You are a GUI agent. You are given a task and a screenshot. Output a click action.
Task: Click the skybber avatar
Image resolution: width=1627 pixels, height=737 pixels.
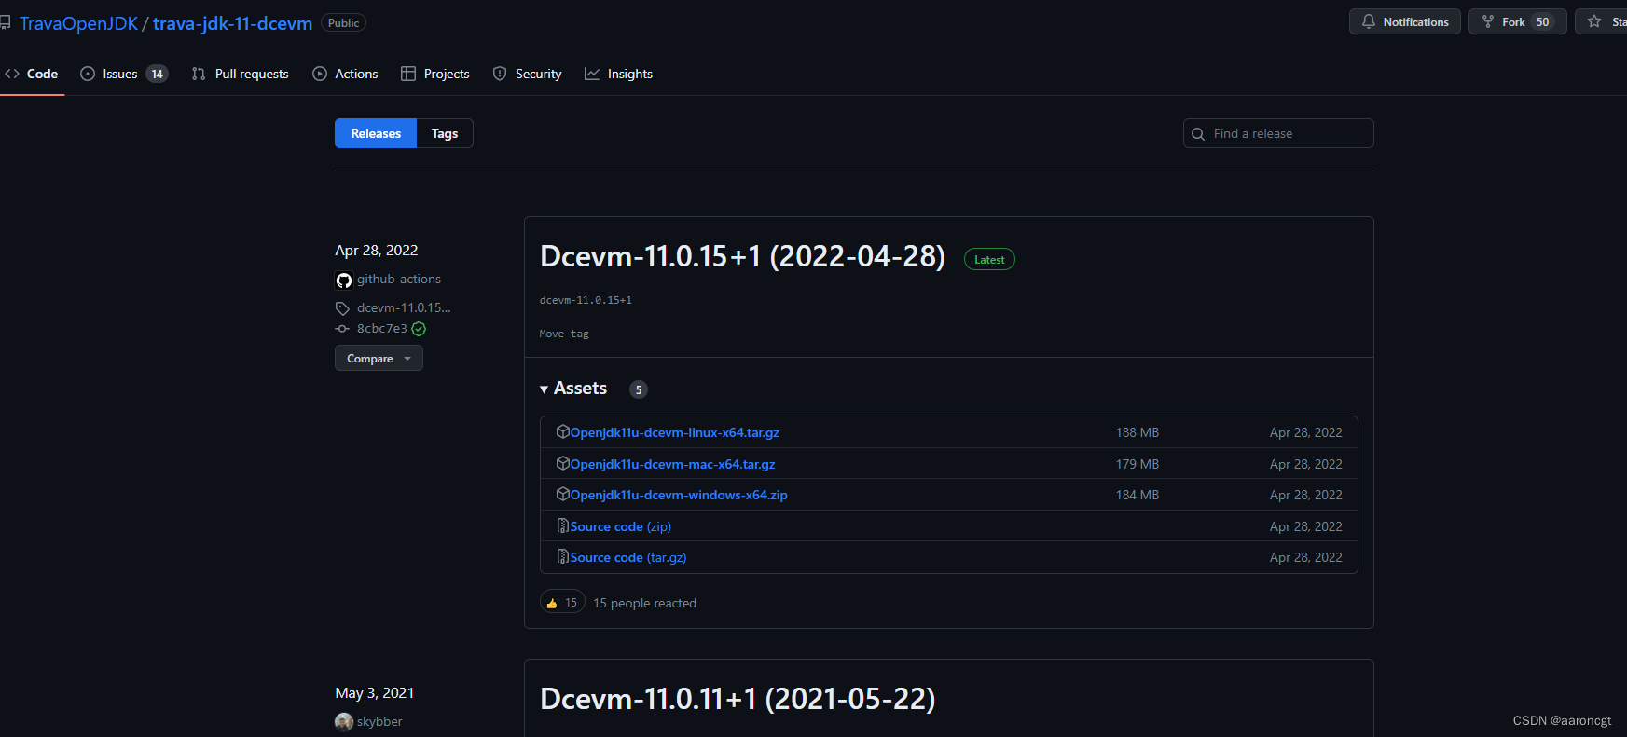click(344, 722)
